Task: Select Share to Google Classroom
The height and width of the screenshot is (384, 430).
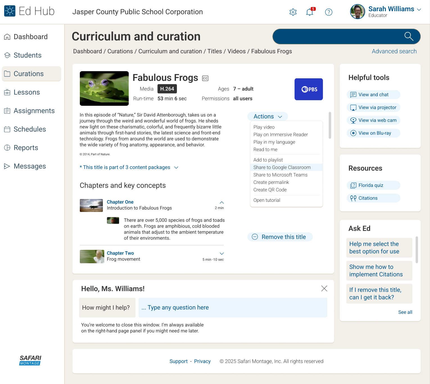Action: pyautogui.click(x=282, y=167)
